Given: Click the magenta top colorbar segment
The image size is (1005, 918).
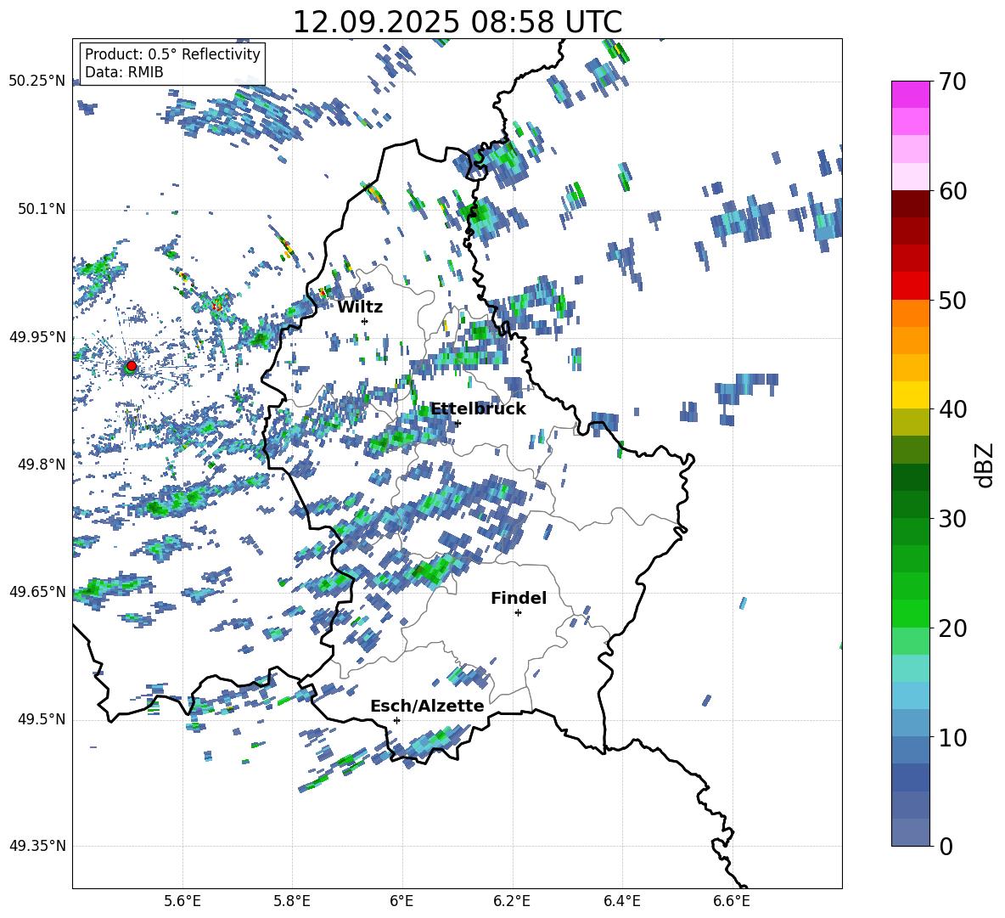Looking at the screenshot, I should click(x=911, y=94).
